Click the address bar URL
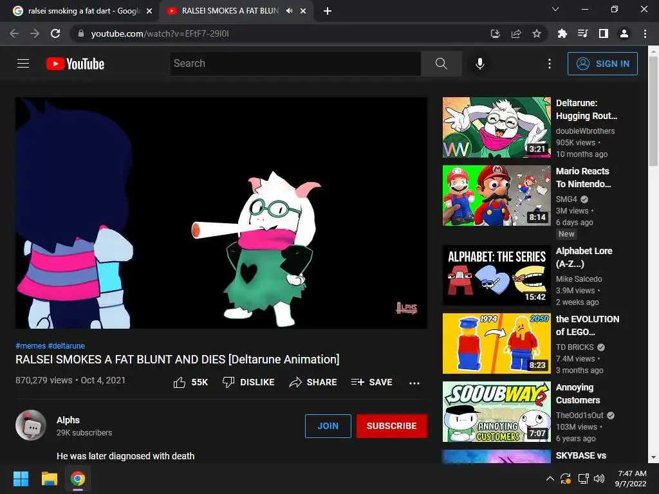659x494 pixels. (x=160, y=33)
